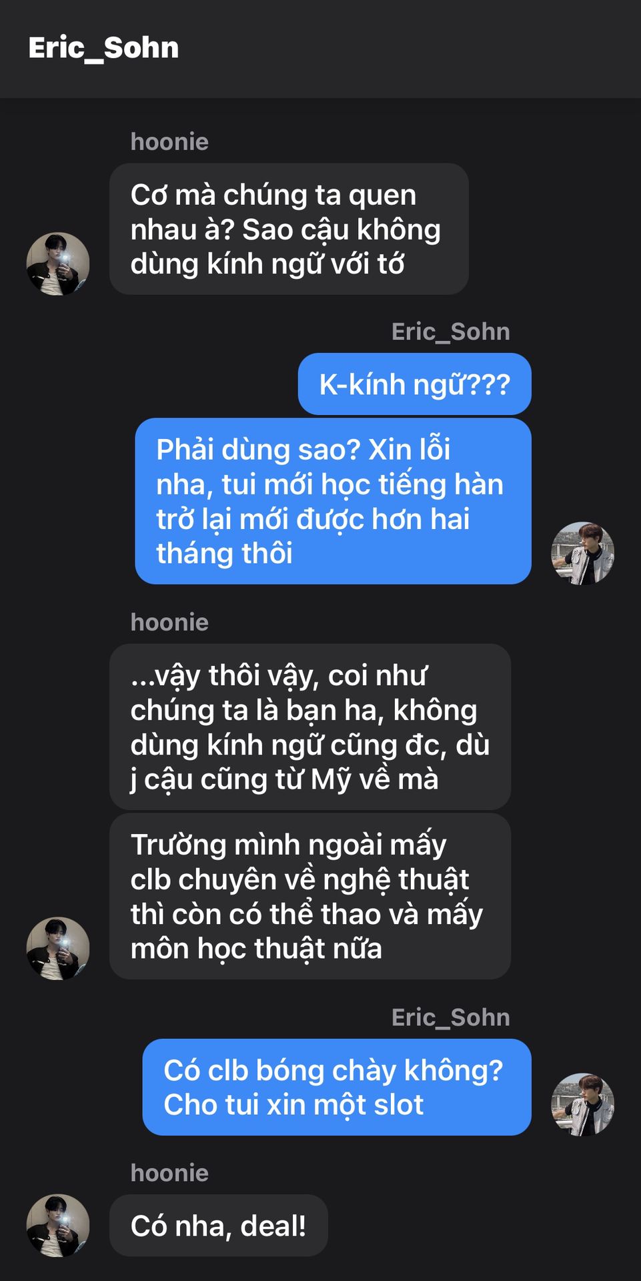Select the 'Phải dùng sao? Xin lỗi nha' message

click(x=333, y=501)
